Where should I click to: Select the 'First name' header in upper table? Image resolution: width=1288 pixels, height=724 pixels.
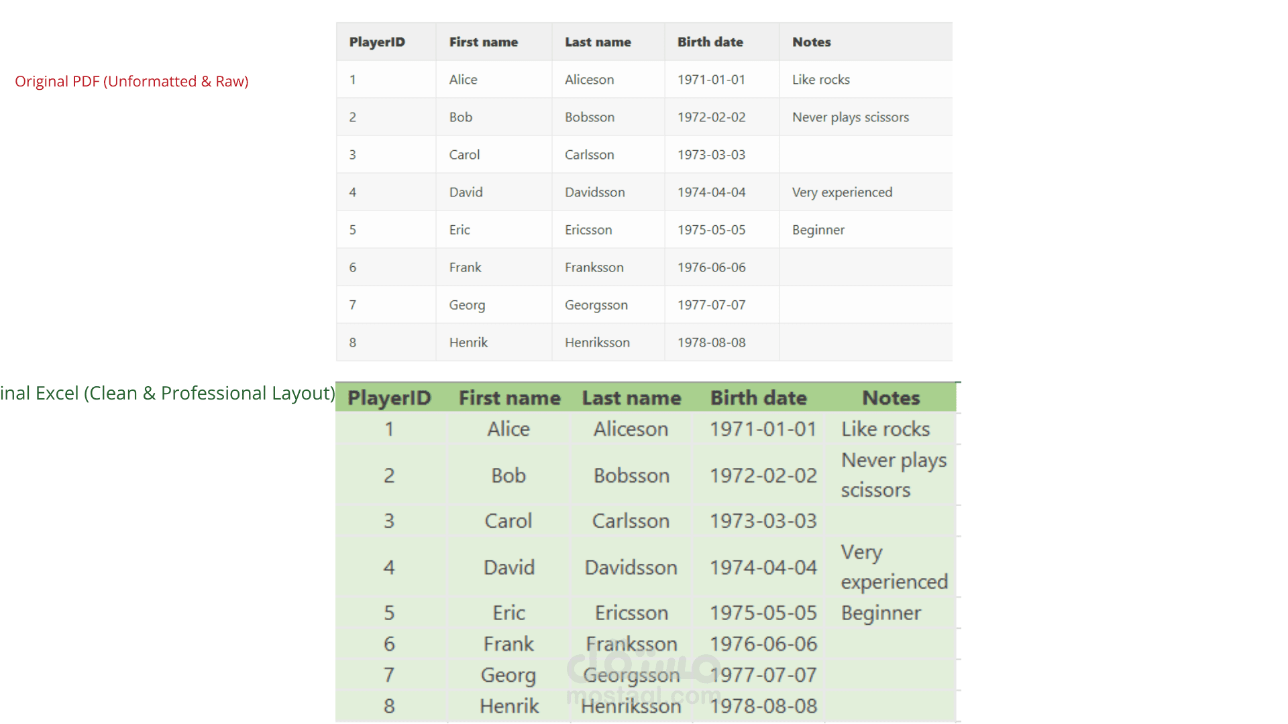tap(483, 42)
